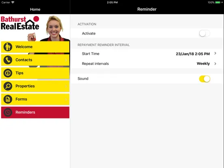
Task: Tap the Repeat intervals label
Action: 95,64
